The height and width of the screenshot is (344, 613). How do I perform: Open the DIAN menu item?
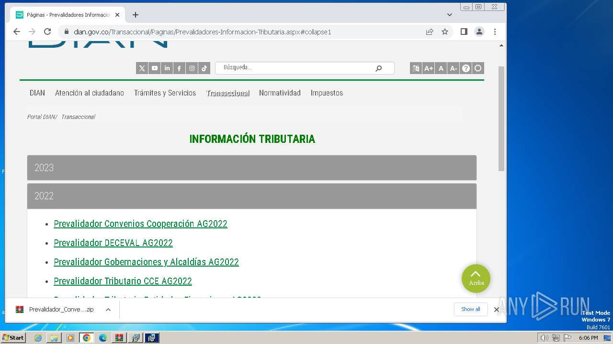[37, 93]
